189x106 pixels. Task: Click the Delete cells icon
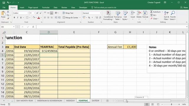point(139,13)
